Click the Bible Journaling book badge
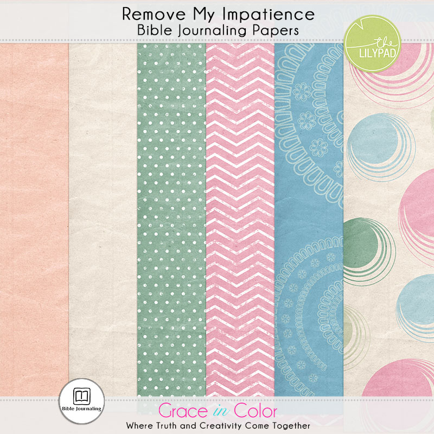The height and width of the screenshot is (434, 434). coord(82,401)
